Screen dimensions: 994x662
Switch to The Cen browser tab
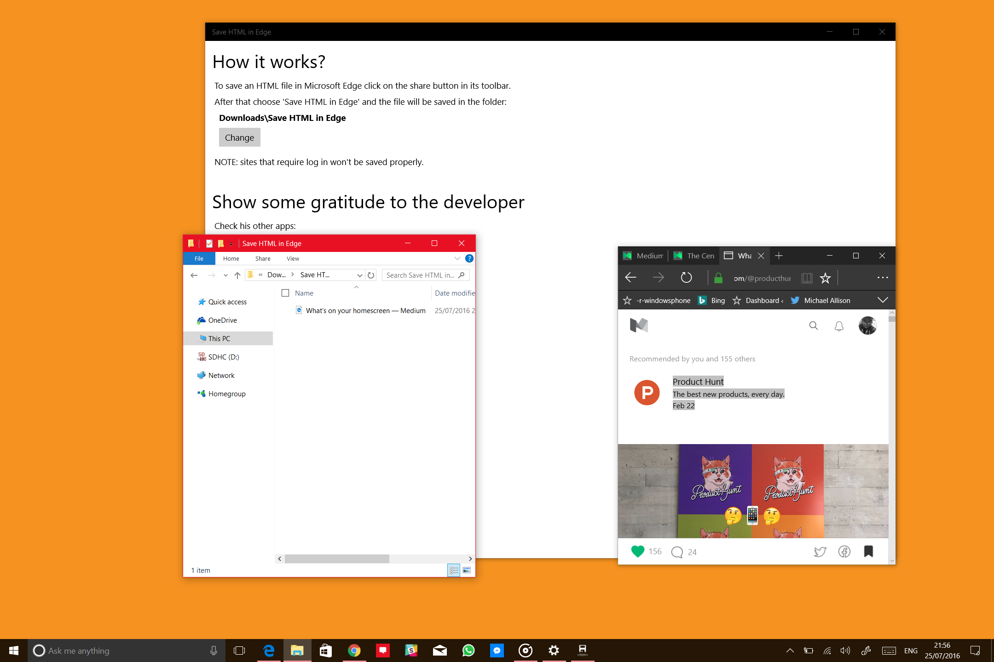click(695, 256)
